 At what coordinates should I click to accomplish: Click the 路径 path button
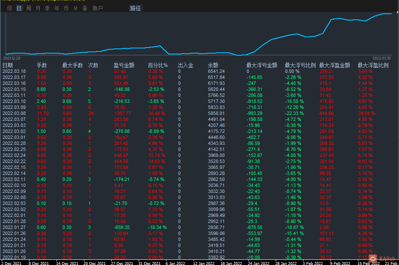pyautogui.click(x=135, y=9)
